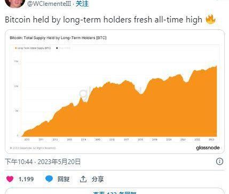
Task: Open the tweet info circle icon
Action: (x=219, y=161)
